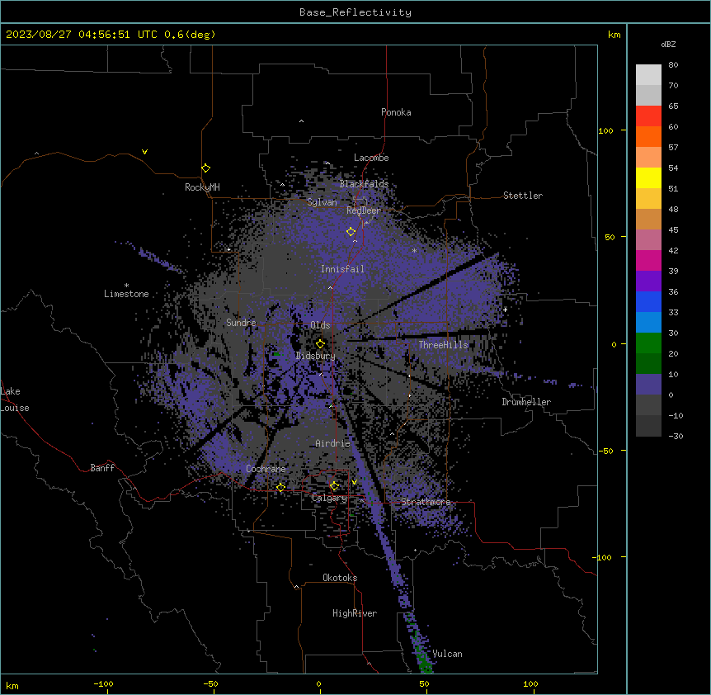Screen dimensions: 711x695
Task: Click the yellow station marker near RockyMH
Action: click(206, 168)
